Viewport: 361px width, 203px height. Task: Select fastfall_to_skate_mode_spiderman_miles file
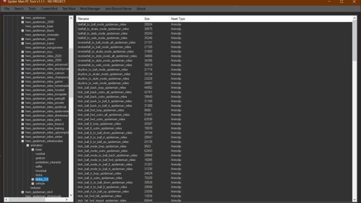click(103, 29)
